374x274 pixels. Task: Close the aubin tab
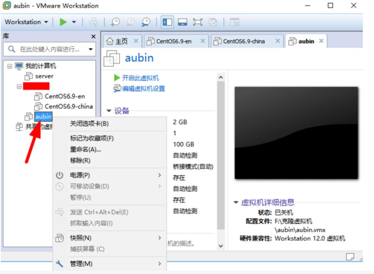pos(321,41)
